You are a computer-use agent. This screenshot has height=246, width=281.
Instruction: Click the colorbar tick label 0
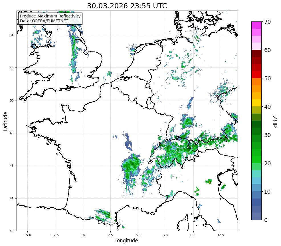pyautogui.click(x=266, y=220)
